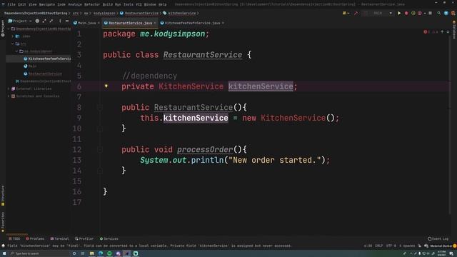457x257 pixels.
Task: Open the Build menu
Action: point(108,4)
